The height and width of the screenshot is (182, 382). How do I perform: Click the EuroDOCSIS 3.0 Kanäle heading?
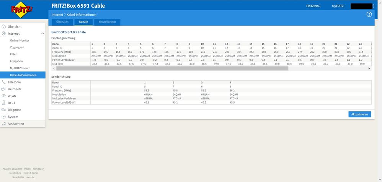(69, 32)
